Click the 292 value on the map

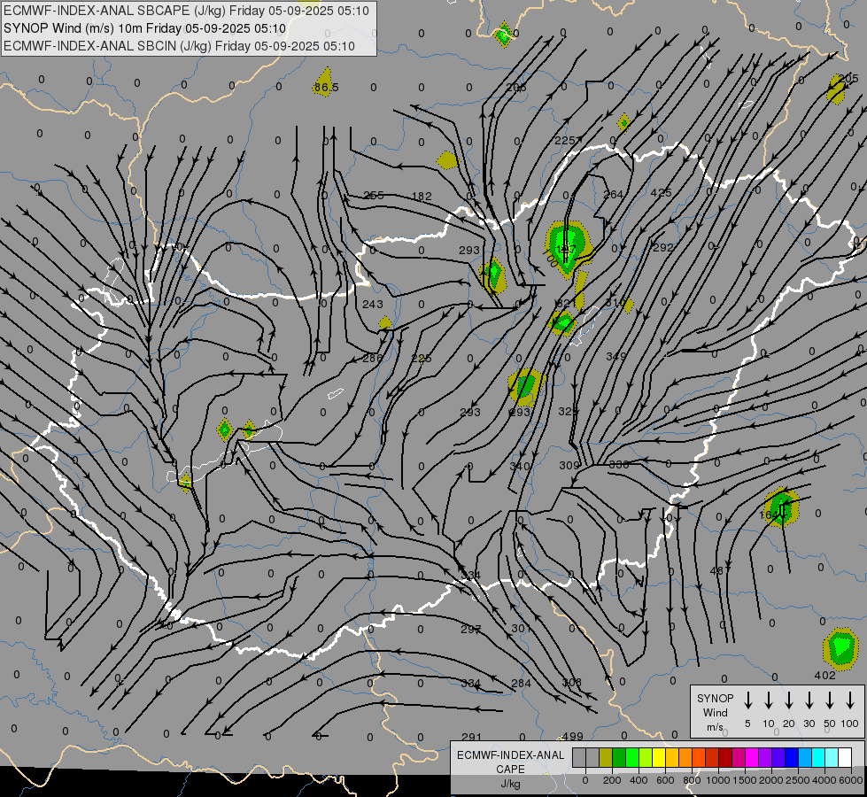click(663, 247)
